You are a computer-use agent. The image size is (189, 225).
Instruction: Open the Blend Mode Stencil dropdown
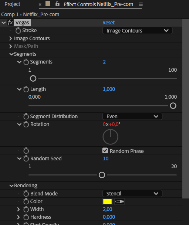pos(132,194)
